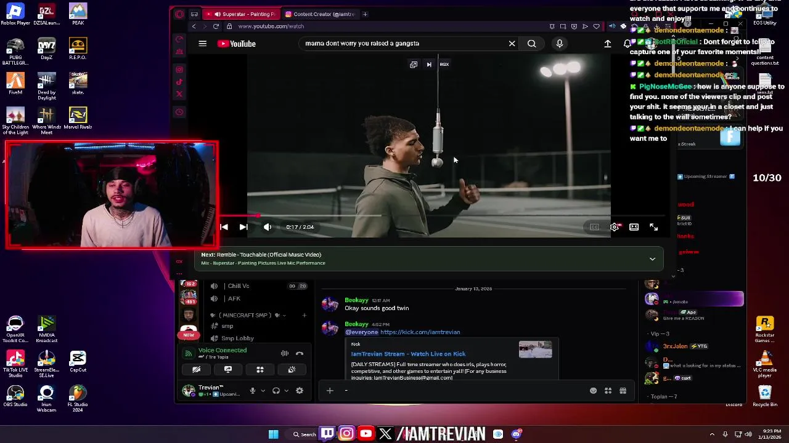
Task: Share your screen in Discord voice panel
Action: [x=228, y=370]
